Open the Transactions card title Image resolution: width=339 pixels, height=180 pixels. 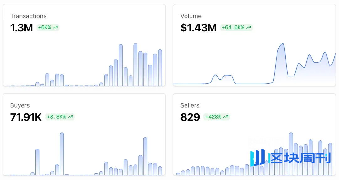[x=28, y=16]
